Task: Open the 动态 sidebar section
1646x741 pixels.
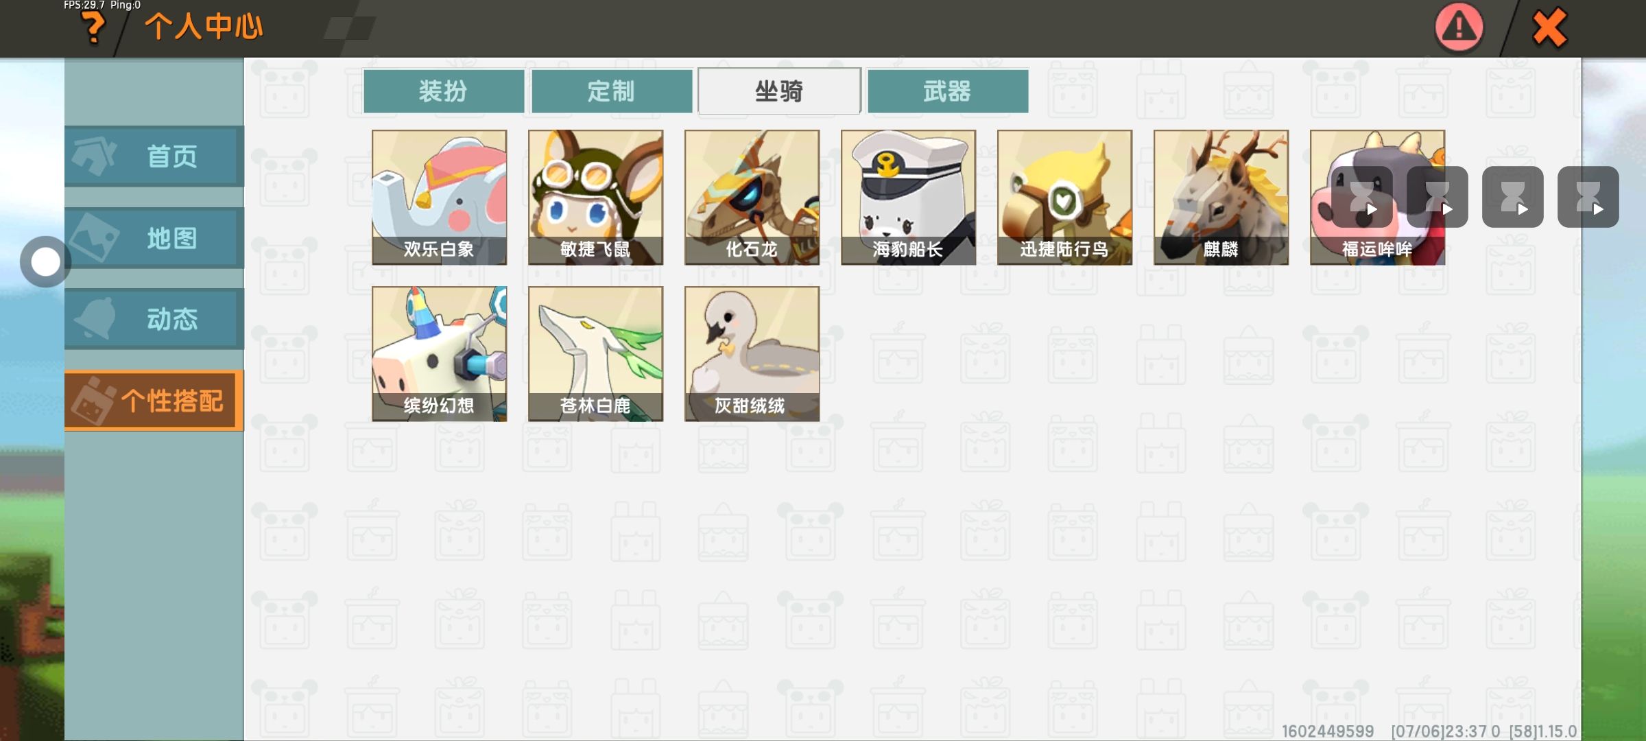Action: (x=154, y=319)
